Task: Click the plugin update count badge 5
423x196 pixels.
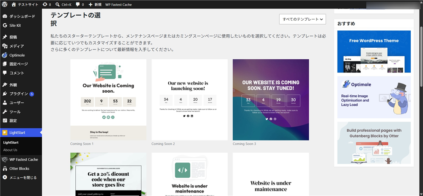Action: tap(32, 94)
